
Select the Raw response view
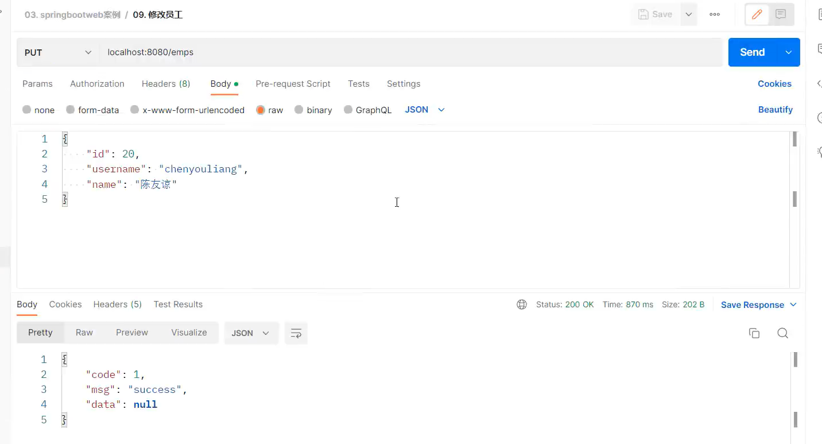pos(84,333)
